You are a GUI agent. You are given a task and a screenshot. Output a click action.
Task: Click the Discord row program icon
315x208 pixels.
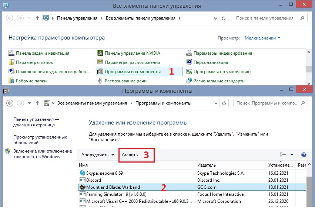(x=83, y=180)
